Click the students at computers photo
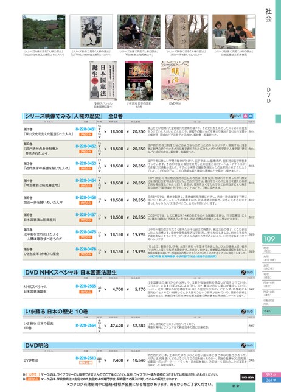This screenshot has height=392, width=281. [x=234, y=32]
